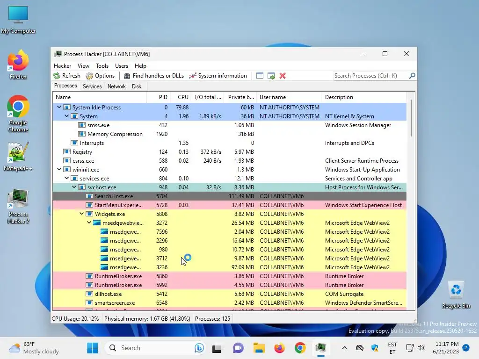Screen dimensions: 479x359
Task: Open System information
Action: (x=218, y=76)
